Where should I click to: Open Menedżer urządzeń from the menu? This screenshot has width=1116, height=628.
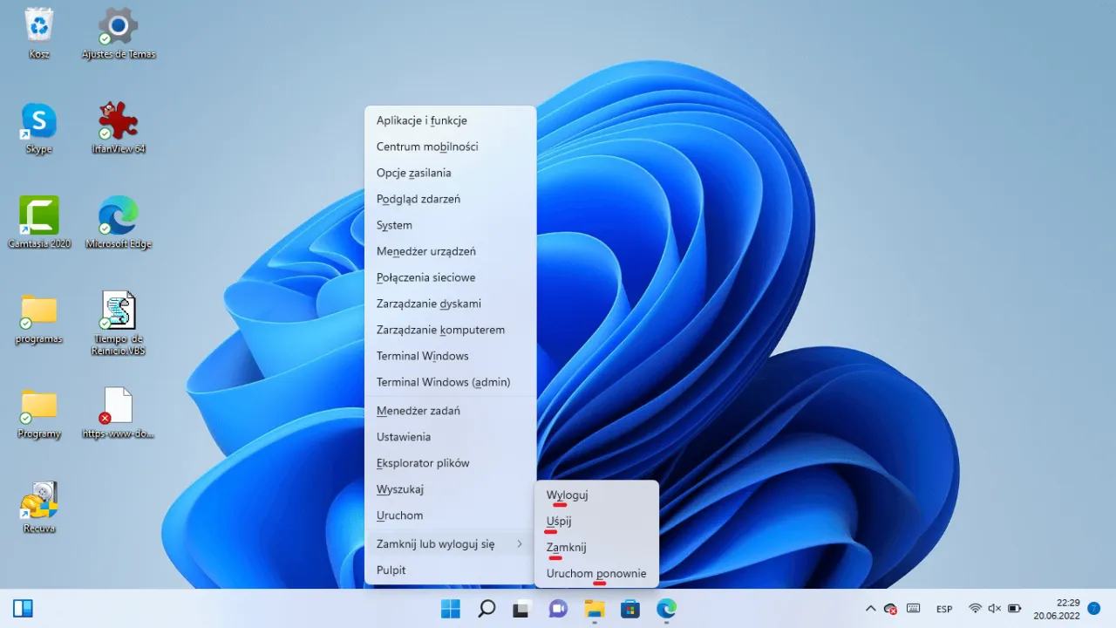[425, 251]
